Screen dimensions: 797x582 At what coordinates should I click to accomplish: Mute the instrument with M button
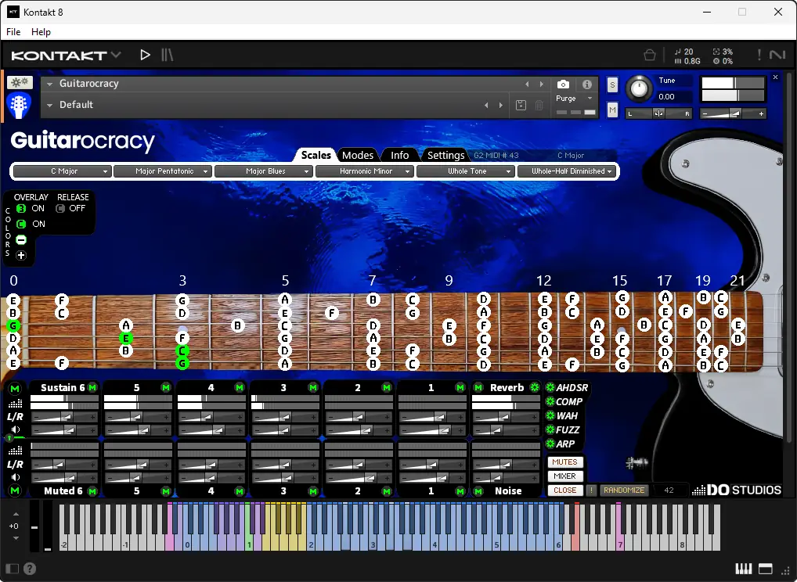[x=612, y=110]
